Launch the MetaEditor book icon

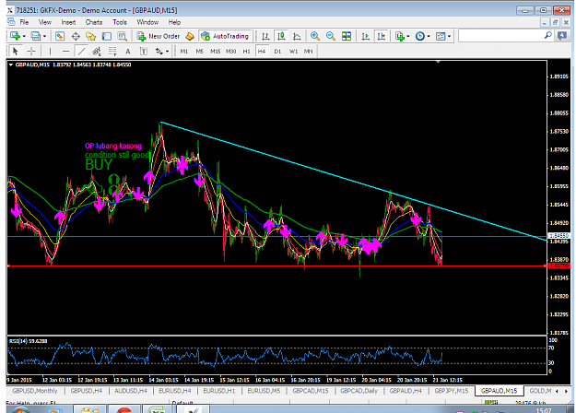pyautogui.click(x=190, y=36)
